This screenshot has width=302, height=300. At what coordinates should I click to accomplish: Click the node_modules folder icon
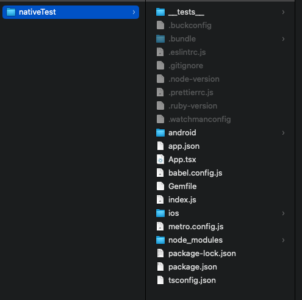coord(160,240)
